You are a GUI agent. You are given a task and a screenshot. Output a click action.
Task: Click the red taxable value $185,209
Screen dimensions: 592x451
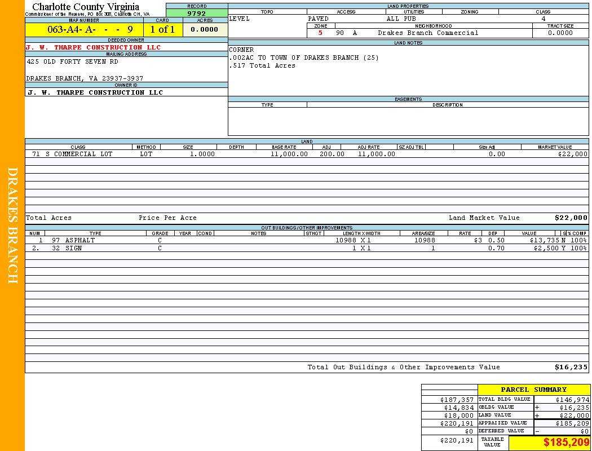(566, 443)
